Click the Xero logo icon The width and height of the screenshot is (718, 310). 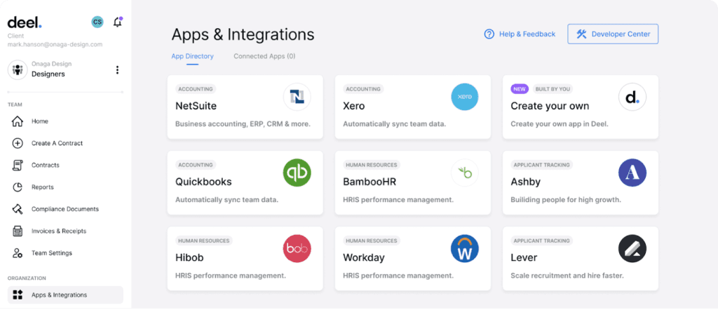(x=464, y=97)
